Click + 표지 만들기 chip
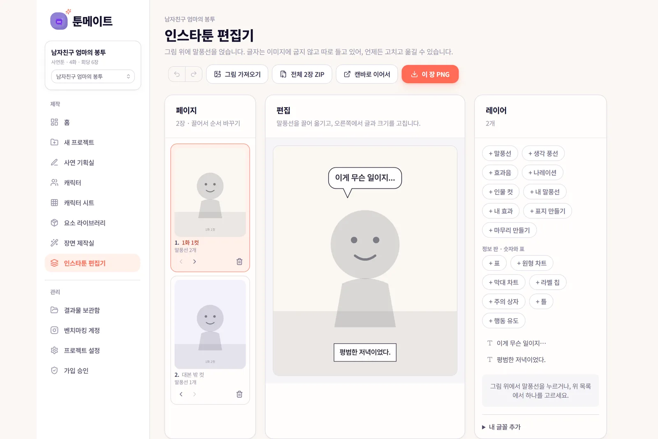The width and height of the screenshot is (658, 439). (x=547, y=211)
